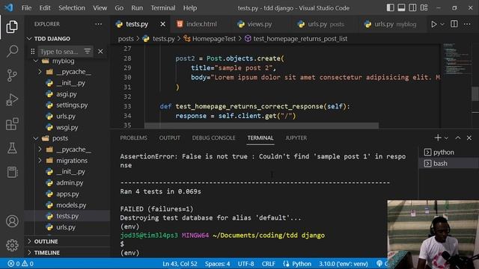
Task: Open the OUTPUT panel tab
Action: (170, 137)
